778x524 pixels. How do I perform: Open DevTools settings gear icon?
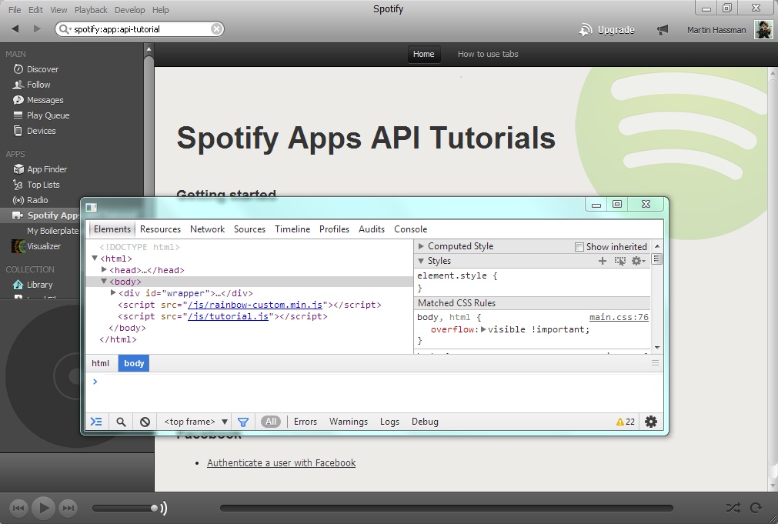[651, 422]
